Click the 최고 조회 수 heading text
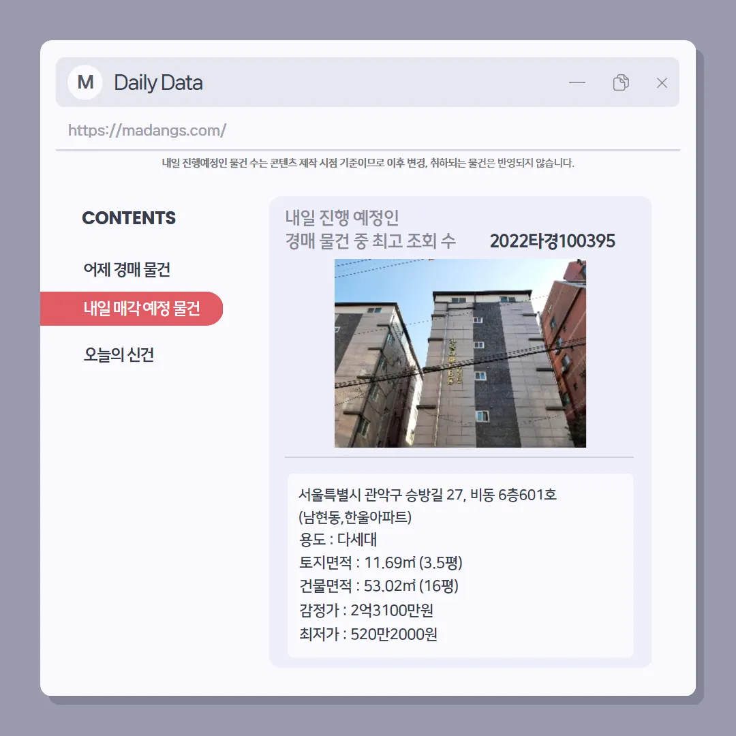The width and height of the screenshot is (736, 736). 414,241
